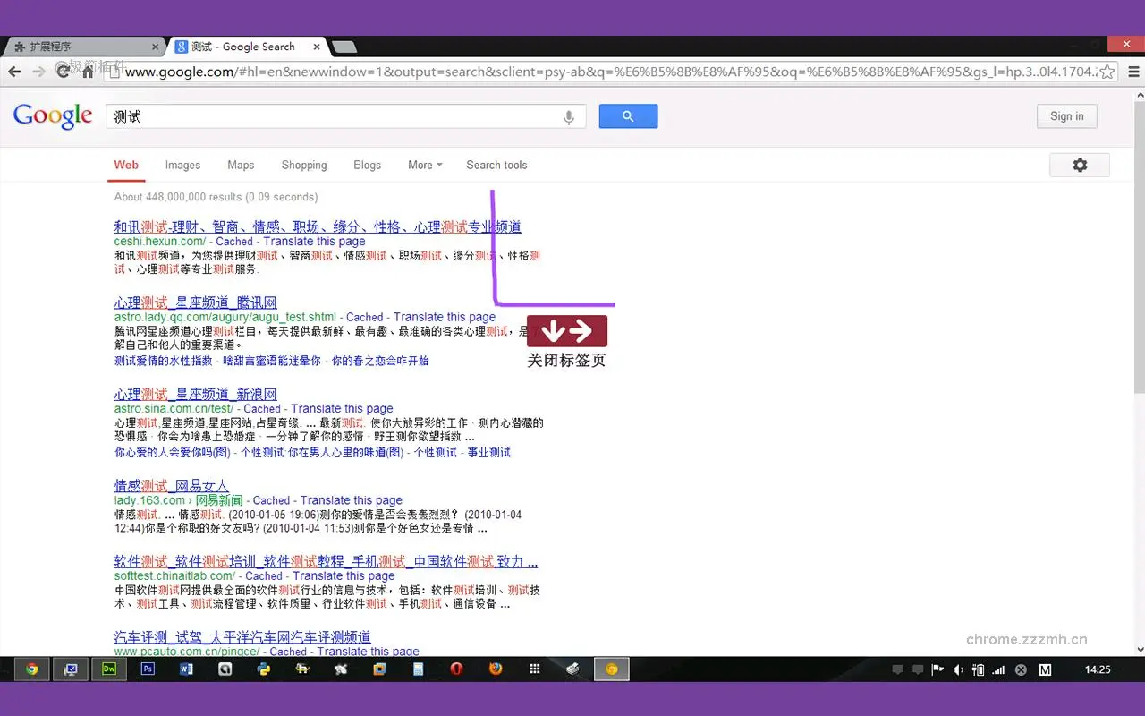The width and height of the screenshot is (1145, 716).
Task: Open the search settings gear icon
Action: click(x=1080, y=165)
